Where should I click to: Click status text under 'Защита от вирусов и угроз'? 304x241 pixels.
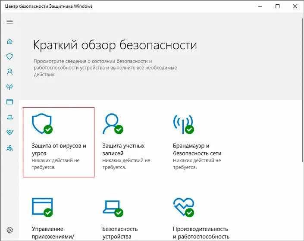click(x=56, y=164)
